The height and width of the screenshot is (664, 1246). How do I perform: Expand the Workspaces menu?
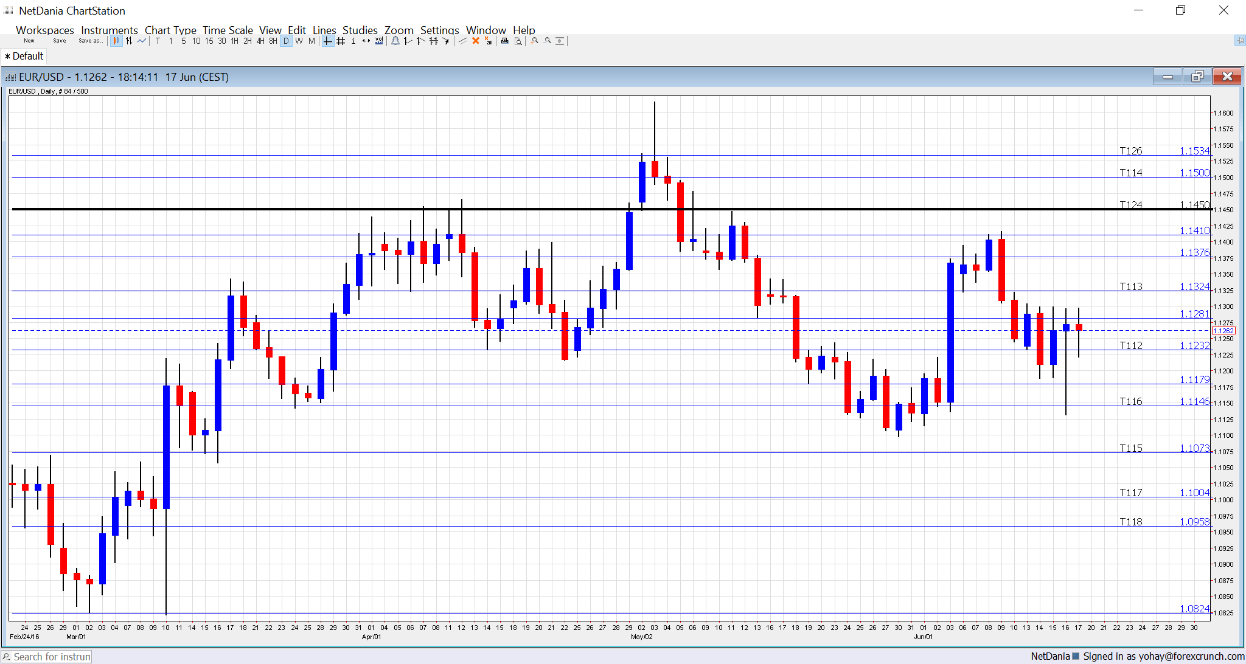[x=44, y=30]
